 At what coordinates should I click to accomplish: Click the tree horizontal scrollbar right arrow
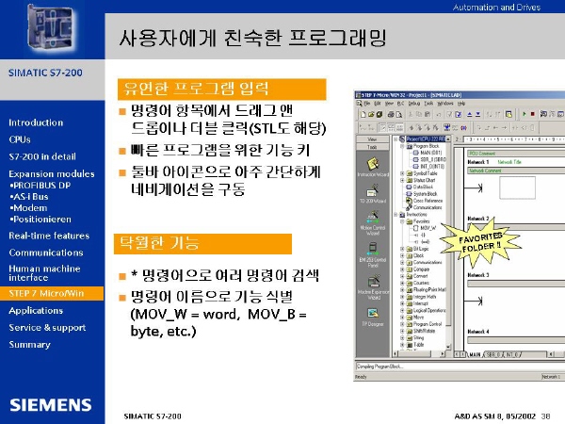tap(443, 355)
